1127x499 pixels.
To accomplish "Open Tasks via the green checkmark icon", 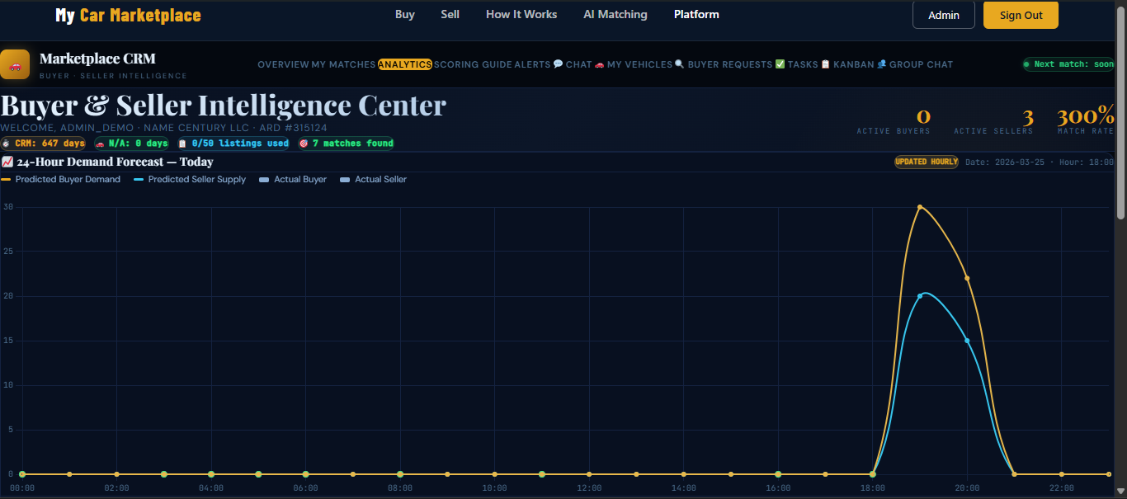I will tap(780, 64).
